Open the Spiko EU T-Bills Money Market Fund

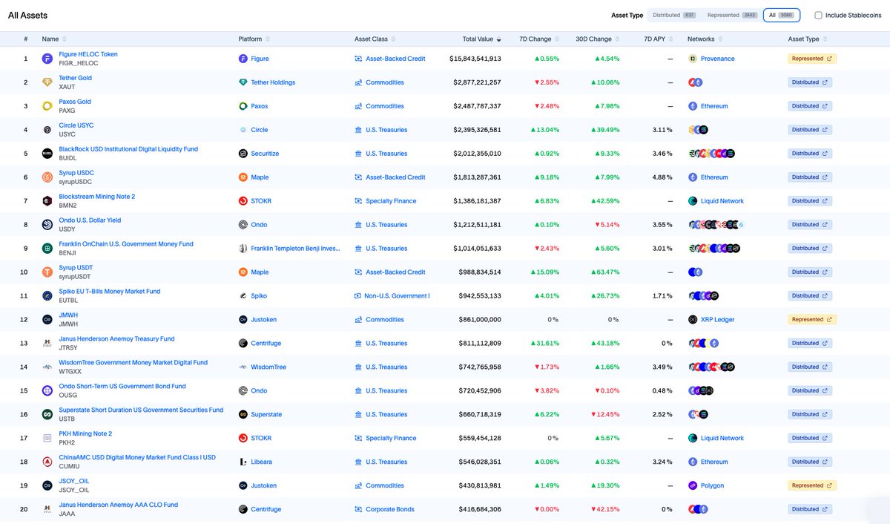coord(110,292)
